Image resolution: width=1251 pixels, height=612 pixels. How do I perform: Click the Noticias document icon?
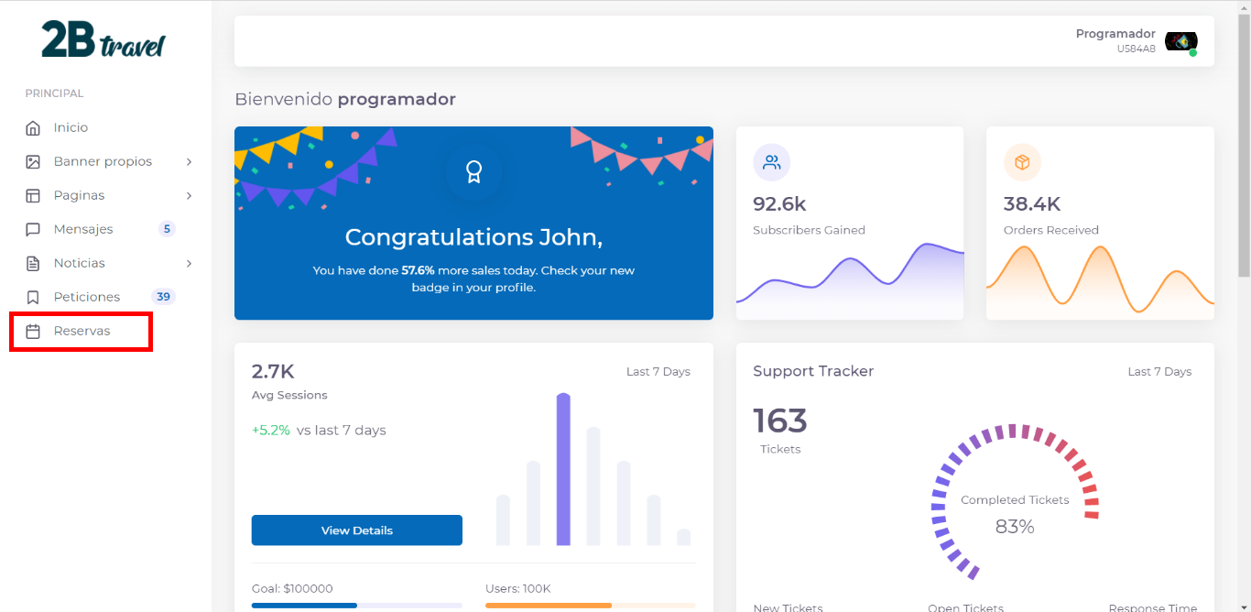(x=33, y=263)
